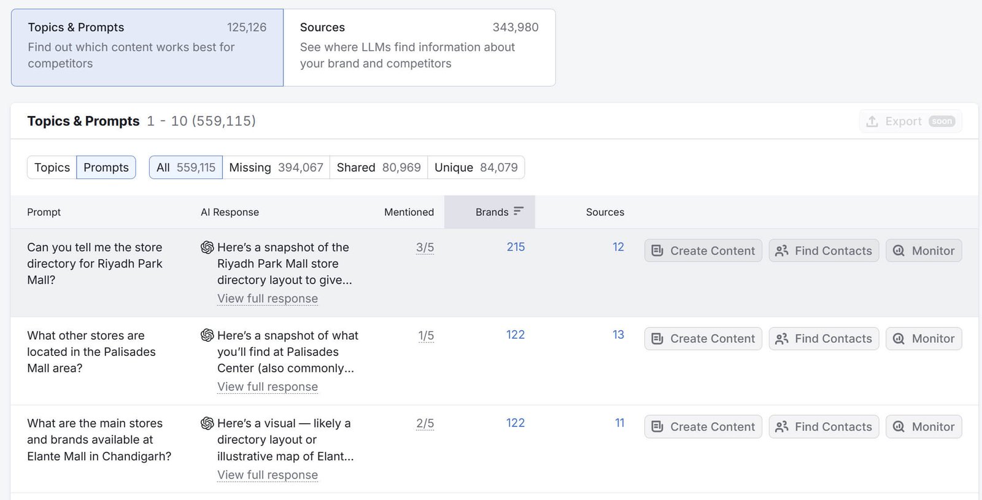The width and height of the screenshot is (982, 500).
Task: Click the Brands column sort icon
Action: pyautogui.click(x=519, y=211)
